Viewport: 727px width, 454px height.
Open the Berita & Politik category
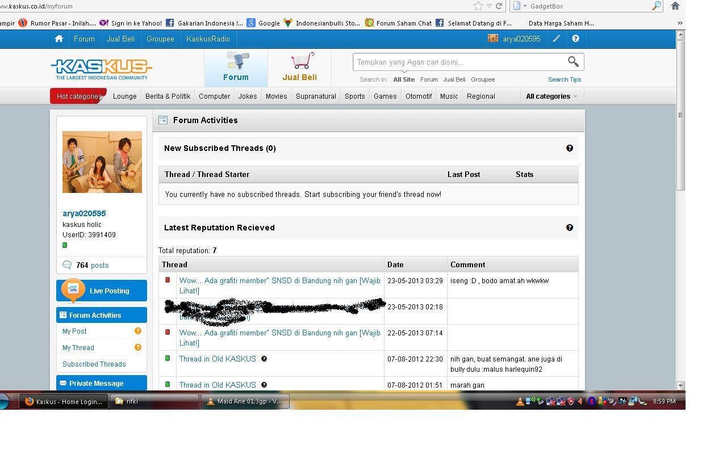[x=168, y=96]
